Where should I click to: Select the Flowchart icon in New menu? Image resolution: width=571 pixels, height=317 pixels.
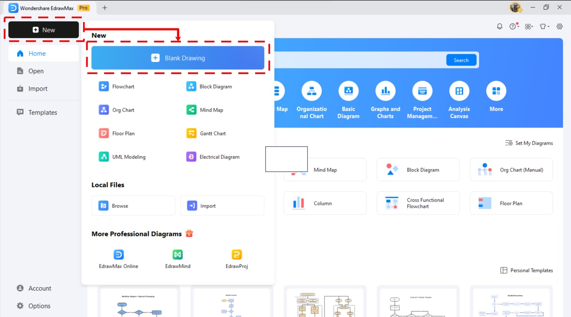tap(104, 86)
